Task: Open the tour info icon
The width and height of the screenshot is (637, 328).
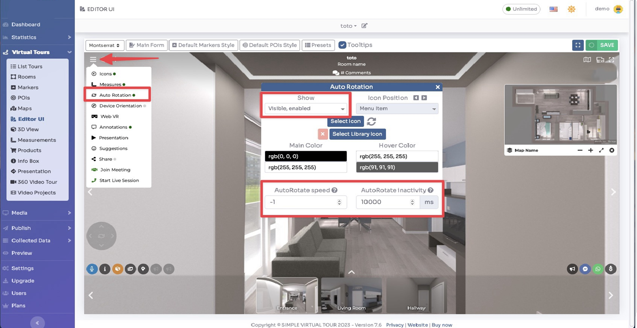Action: 105,269
